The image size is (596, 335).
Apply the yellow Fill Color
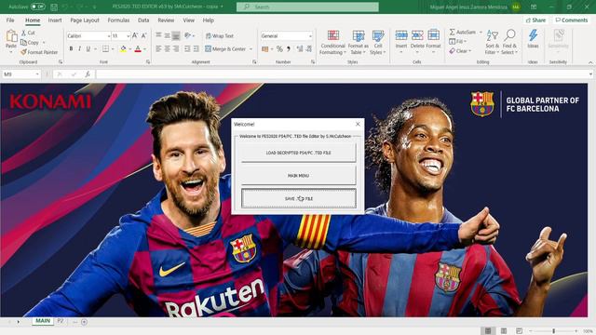point(123,49)
